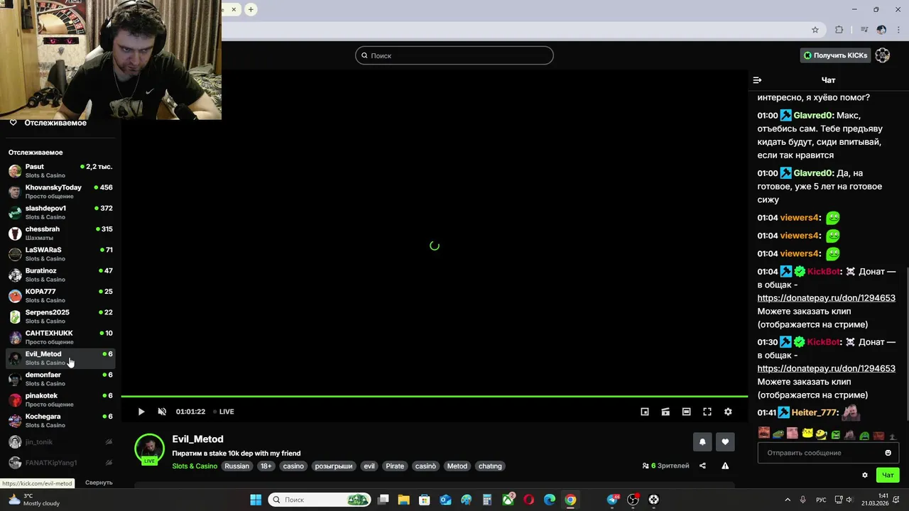Open OBS Studio from taskbar

tap(633, 500)
